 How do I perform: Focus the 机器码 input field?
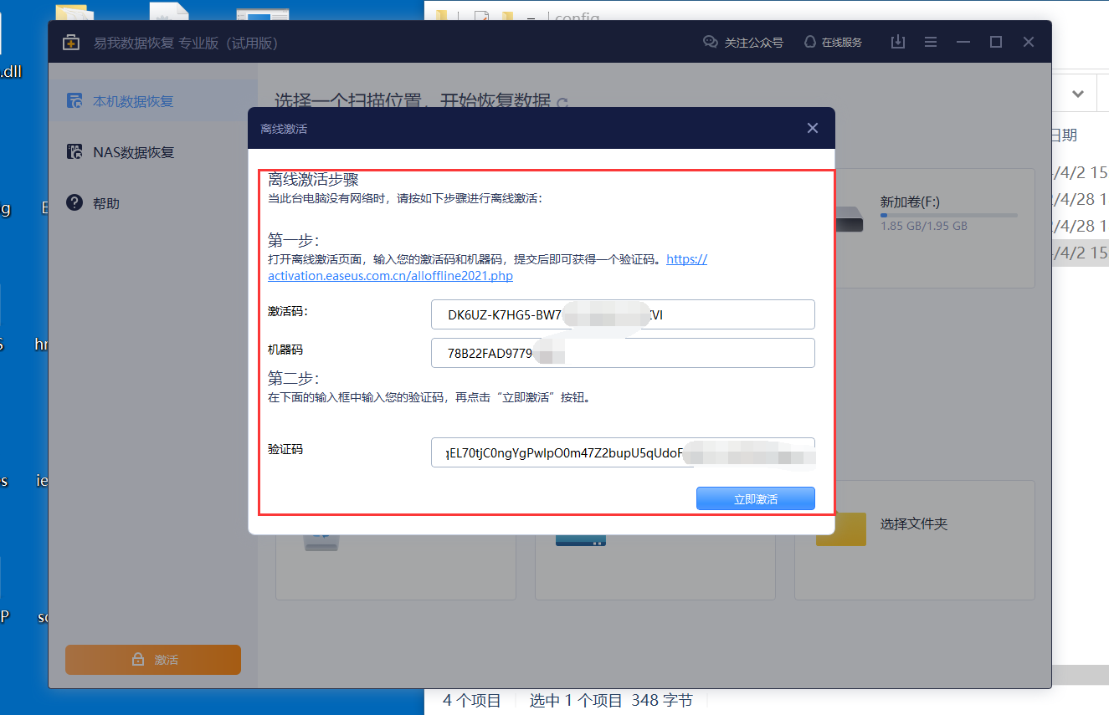click(x=623, y=353)
